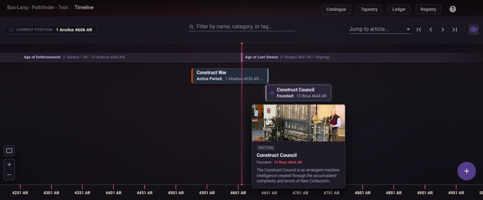Click the current position marker line handle
Screen dimensions: 483x200
[x=242, y=44]
